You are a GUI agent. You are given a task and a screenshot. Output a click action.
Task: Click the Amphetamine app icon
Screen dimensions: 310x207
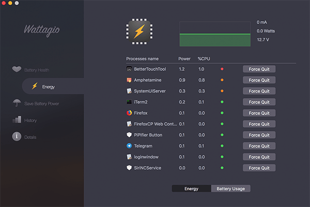coord(129,80)
